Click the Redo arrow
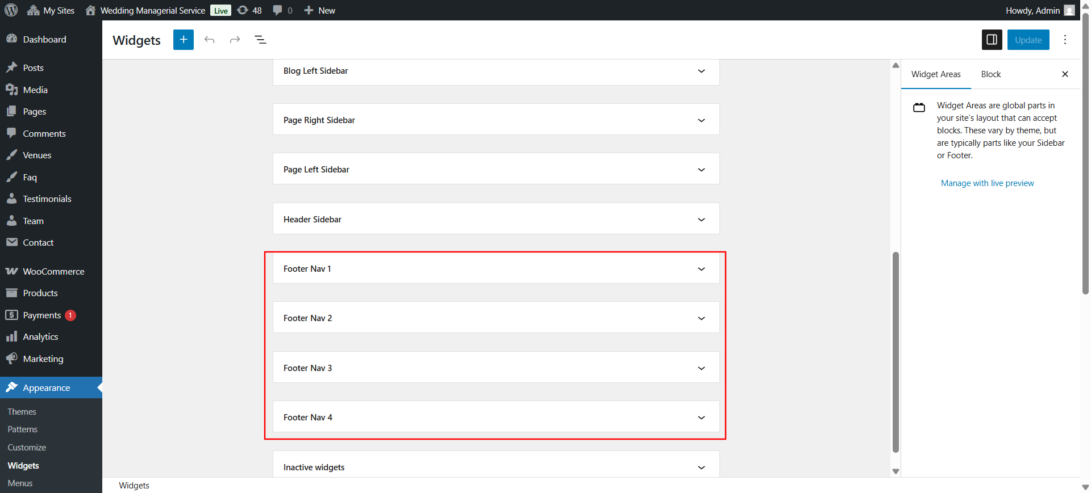This screenshot has width=1091, height=493. point(235,40)
